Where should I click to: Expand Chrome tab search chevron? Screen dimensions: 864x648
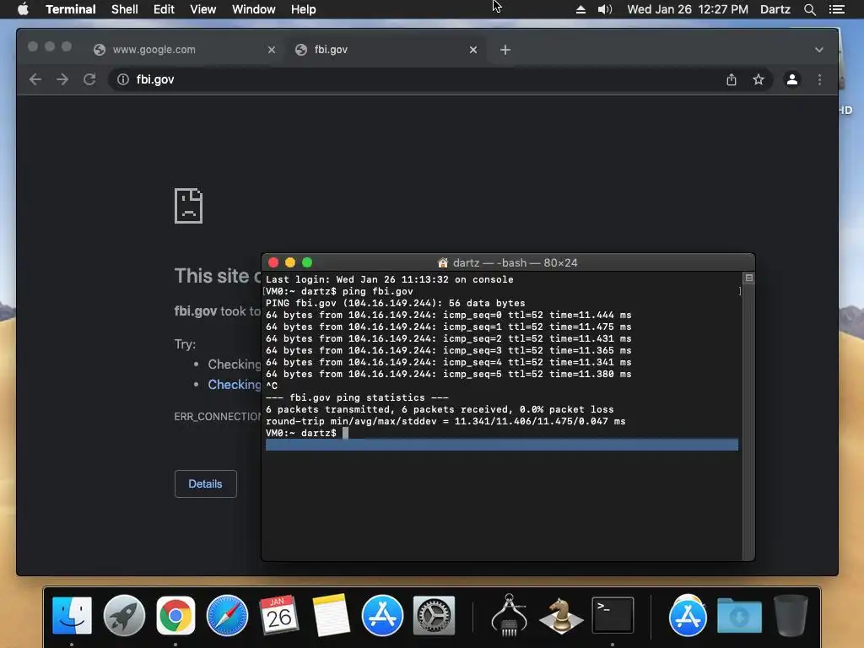(818, 50)
